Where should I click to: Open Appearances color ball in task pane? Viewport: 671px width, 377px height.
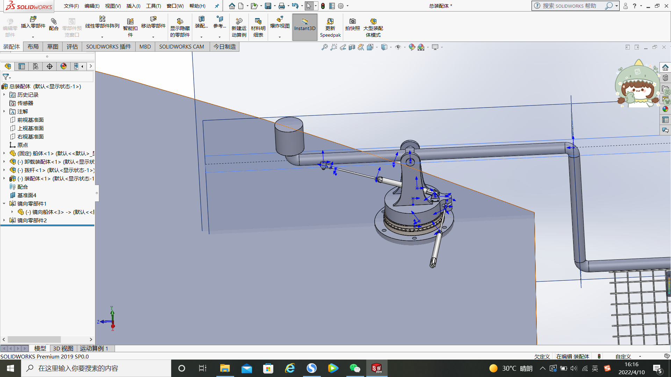(665, 109)
